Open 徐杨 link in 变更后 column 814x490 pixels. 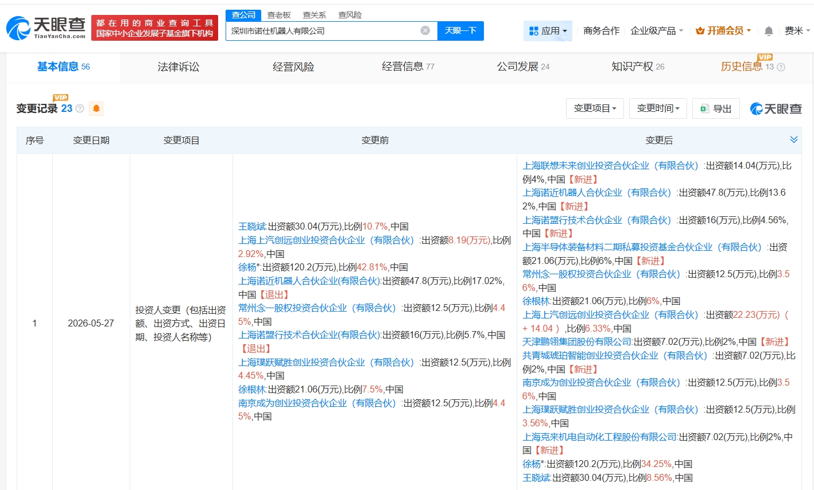click(532, 464)
